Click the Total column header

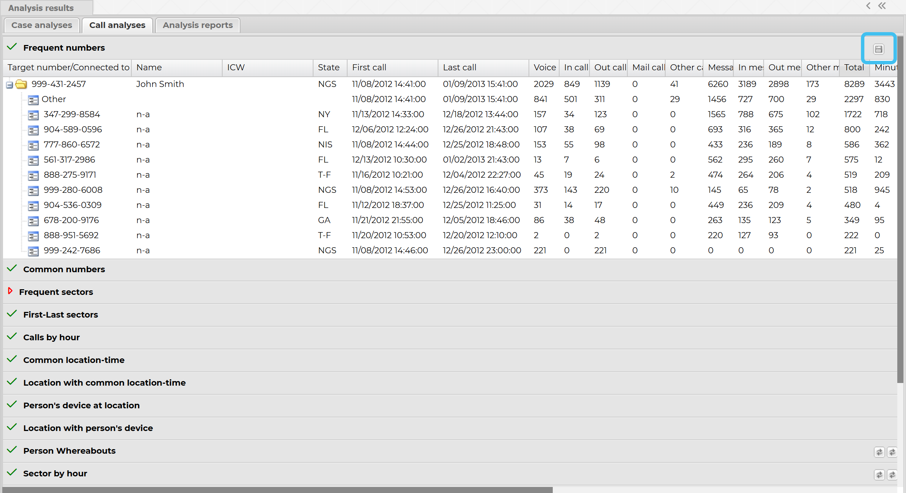[x=854, y=68]
